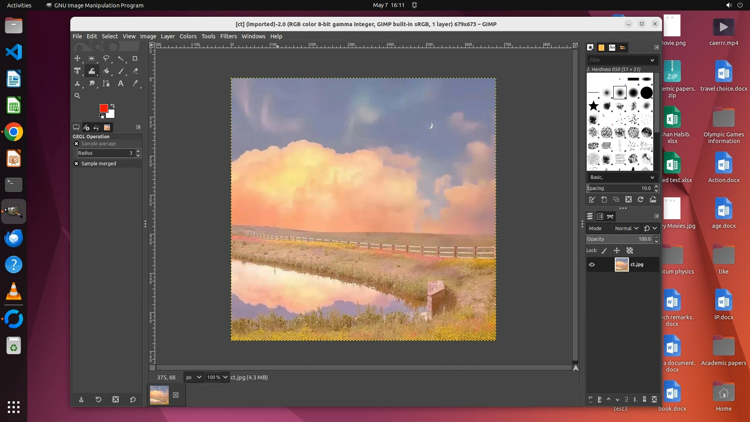The image size is (750, 422).
Task: Toggle the Sample merged checkbox
Action: (x=77, y=164)
